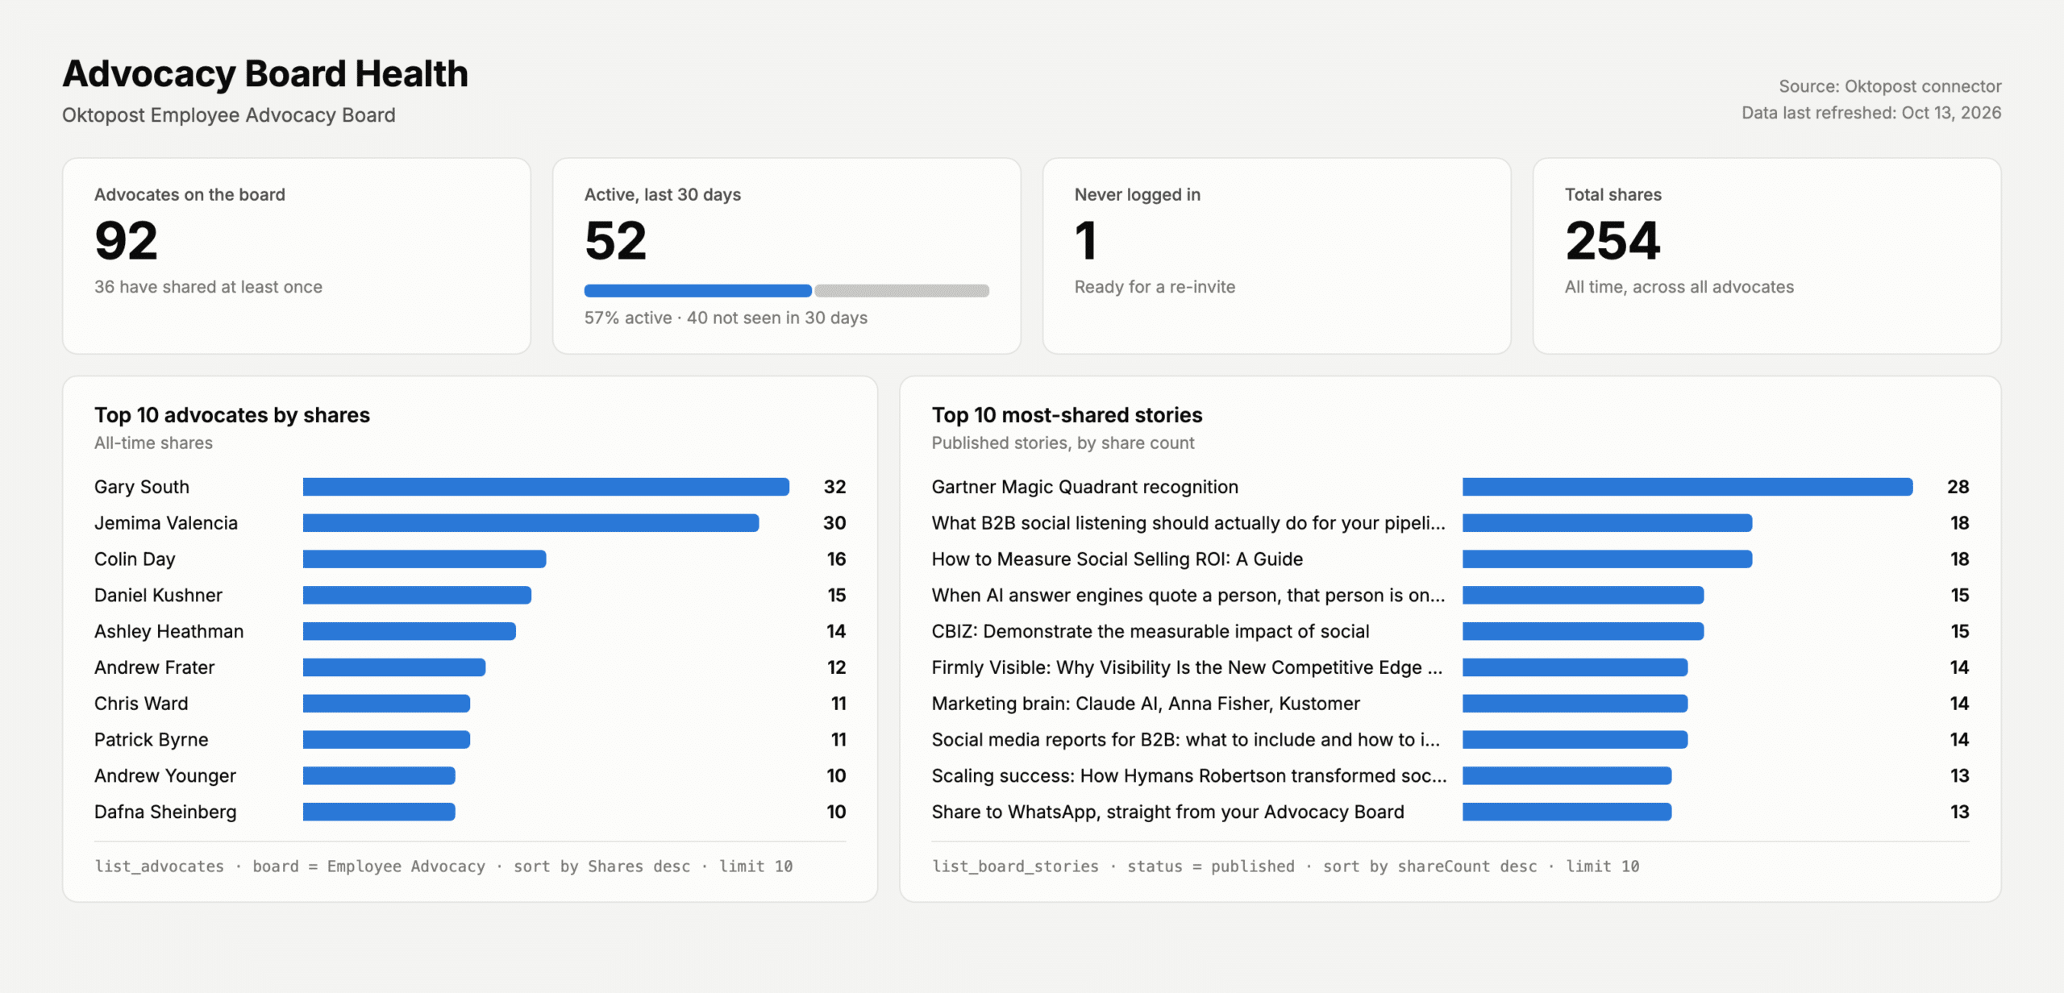The image size is (2064, 993).
Task: Click Top 10 most-shared stories heading
Action: (x=1067, y=415)
